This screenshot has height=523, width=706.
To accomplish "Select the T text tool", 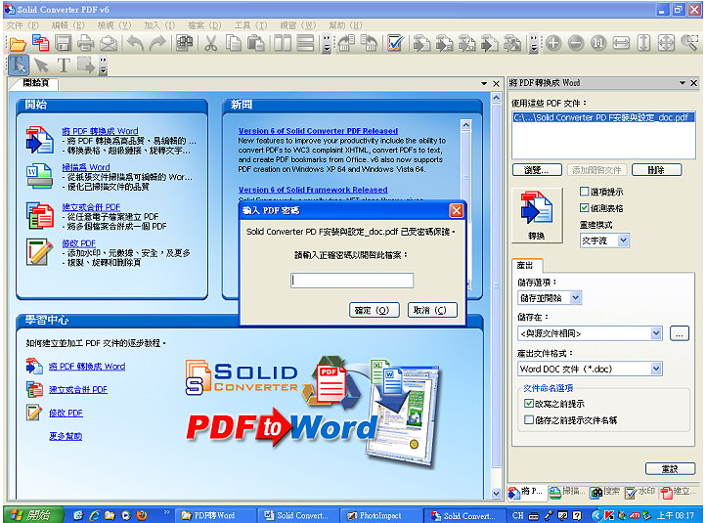I will [64, 65].
